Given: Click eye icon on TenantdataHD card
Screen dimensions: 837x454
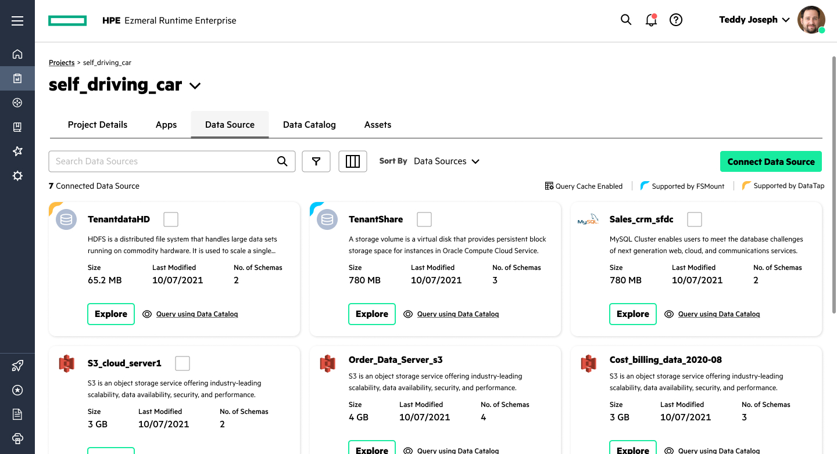Looking at the screenshot, I should point(147,314).
